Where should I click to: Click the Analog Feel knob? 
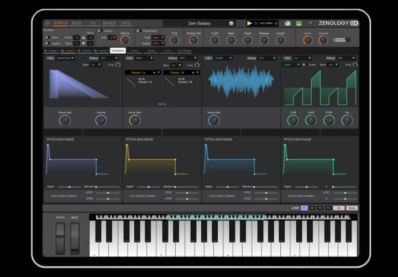point(193,40)
